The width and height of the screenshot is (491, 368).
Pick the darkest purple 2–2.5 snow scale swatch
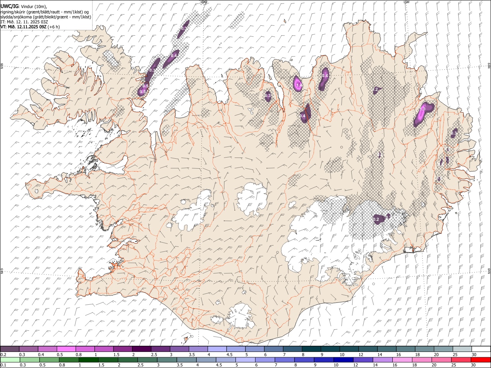tap(141, 349)
